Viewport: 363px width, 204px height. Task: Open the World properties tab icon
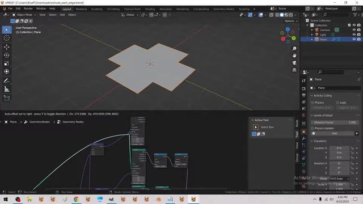pyautogui.click(x=304, y=115)
